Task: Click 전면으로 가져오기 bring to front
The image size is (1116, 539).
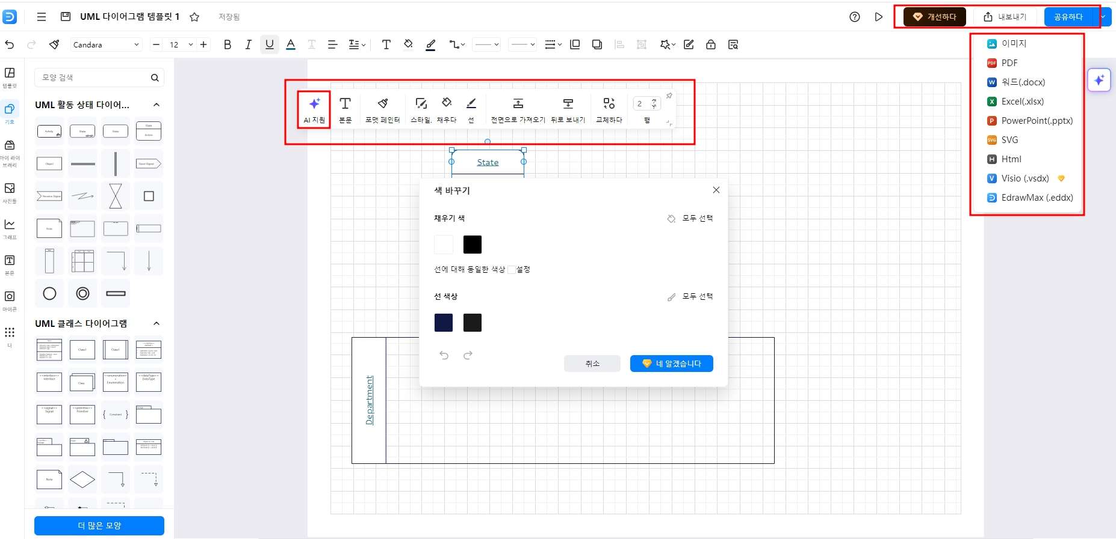Action: tap(518, 110)
